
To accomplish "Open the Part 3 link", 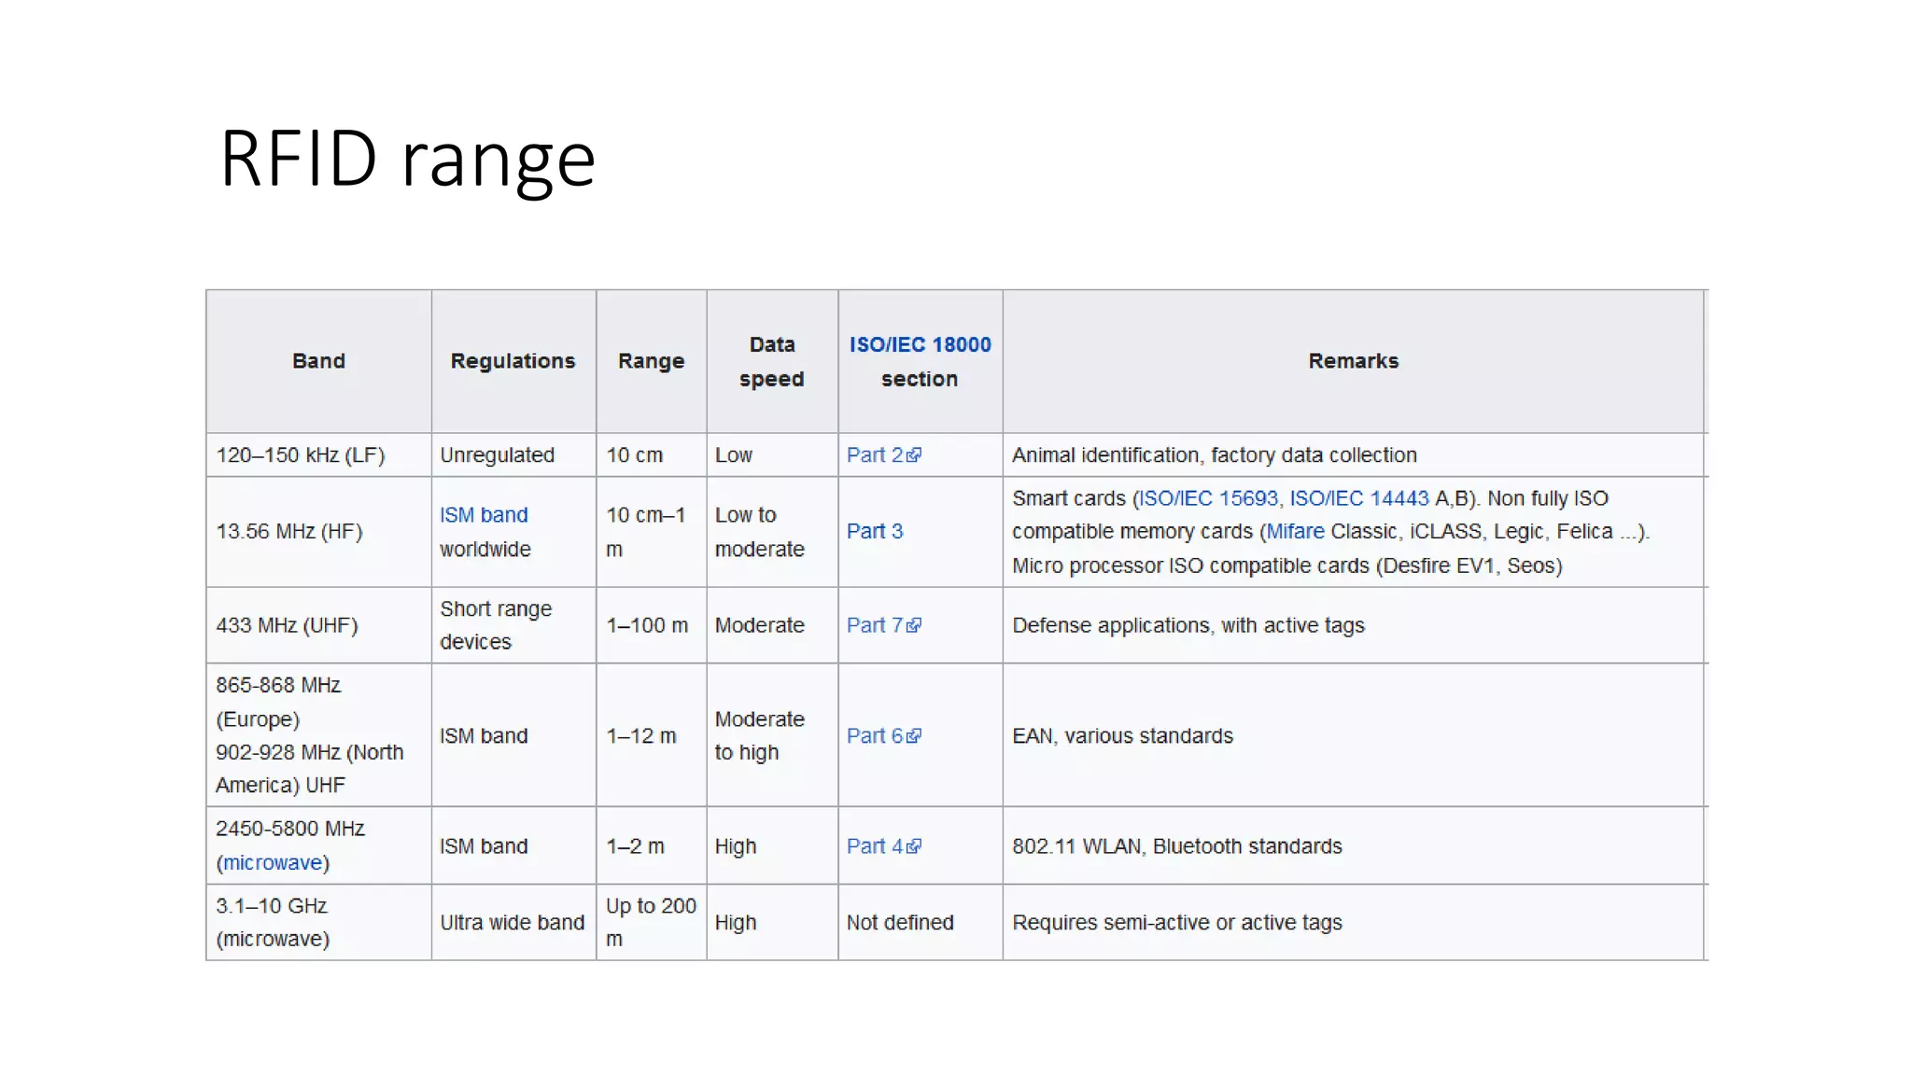I will (875, 531).
